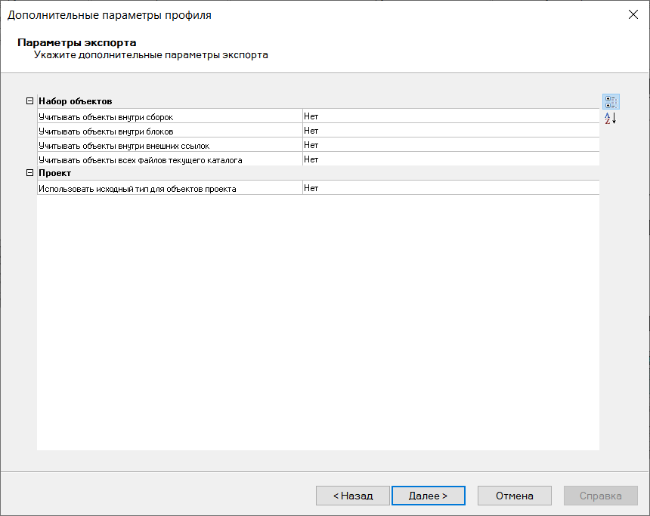Open value Нет for объекты внутри блоков
Screen dimensions: 650x516
coord(450,131)
